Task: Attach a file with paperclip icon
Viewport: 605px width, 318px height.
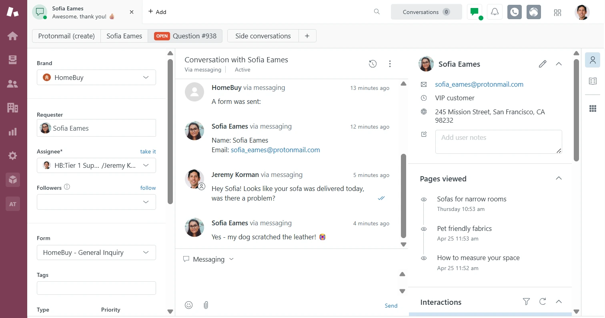Action: click(x=206, y=305)
